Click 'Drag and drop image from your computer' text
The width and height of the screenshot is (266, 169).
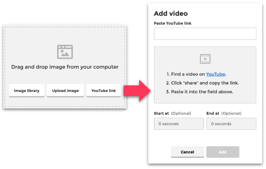coord(65,67)
